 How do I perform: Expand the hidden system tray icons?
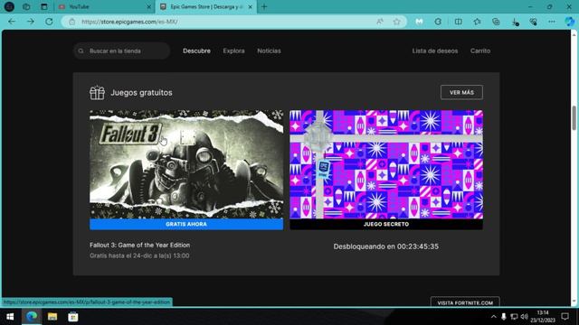point(494,317)
